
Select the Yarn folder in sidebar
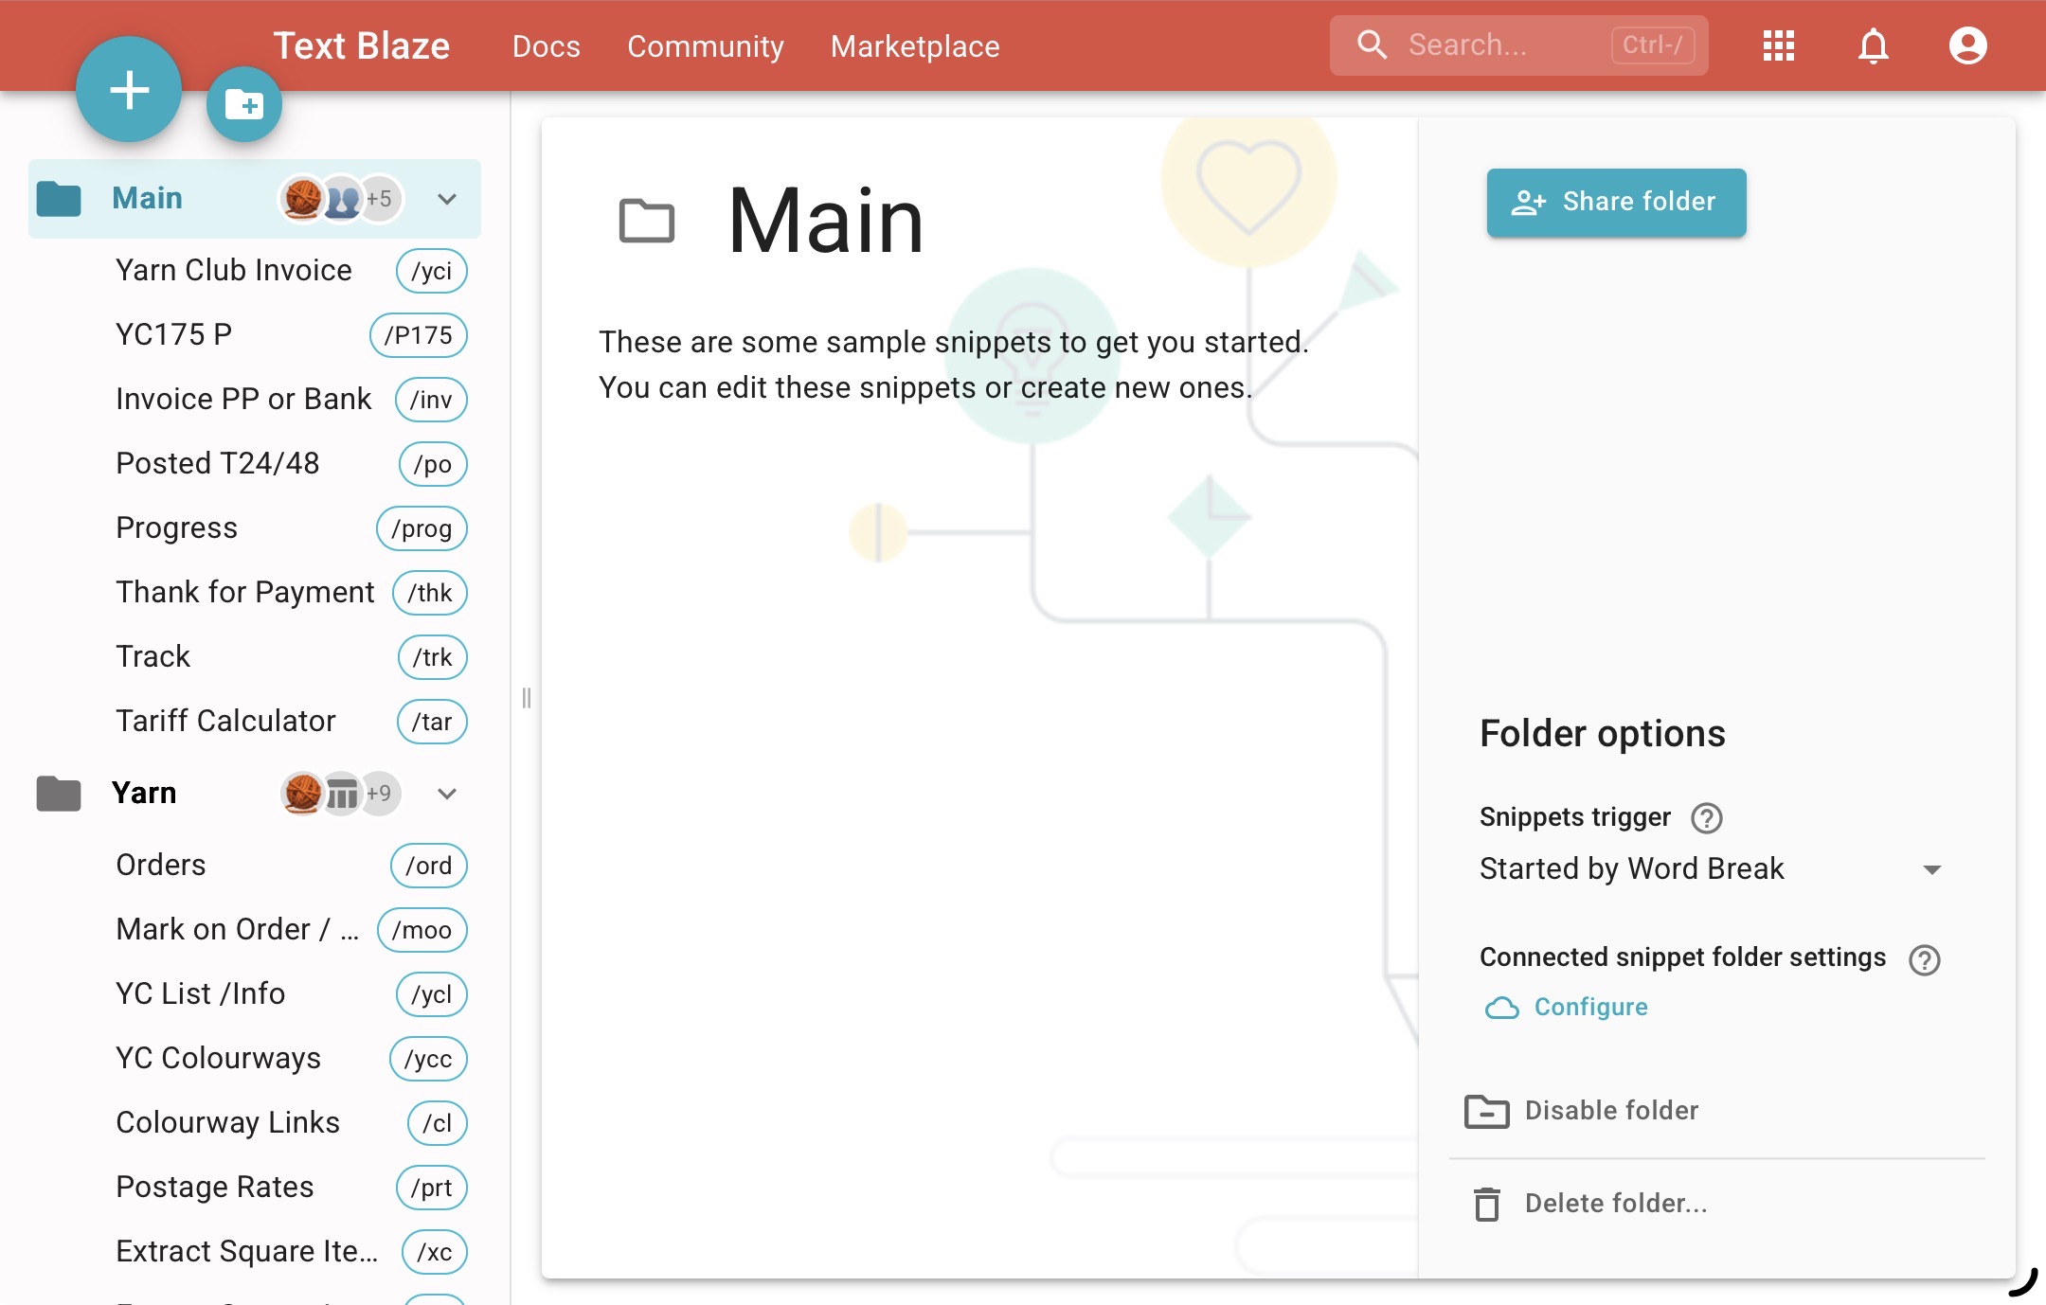(255, 794)
